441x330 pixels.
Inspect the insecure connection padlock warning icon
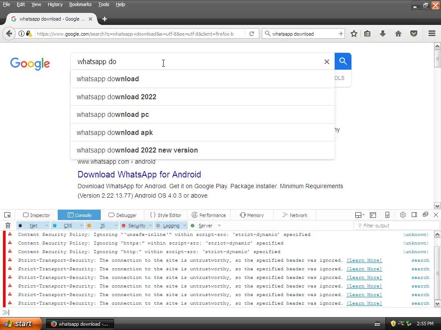point(29,34)
